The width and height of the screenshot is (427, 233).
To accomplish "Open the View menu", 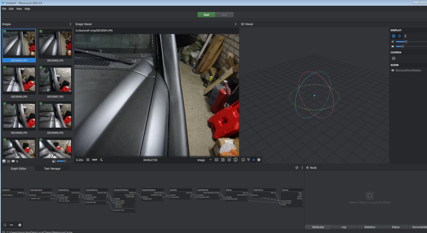I will (x=19, y=9).
